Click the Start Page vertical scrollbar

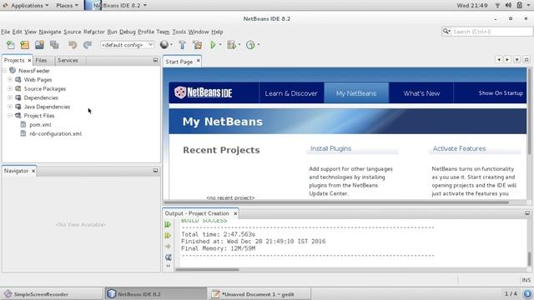(x=530, y=111)
